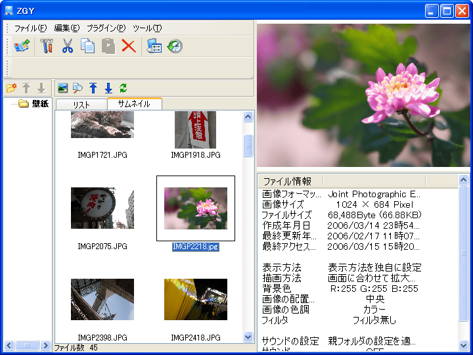This screenshot has height=355, width=473.
Task: Move file up with blue arrow
Action: pos(93,88)
